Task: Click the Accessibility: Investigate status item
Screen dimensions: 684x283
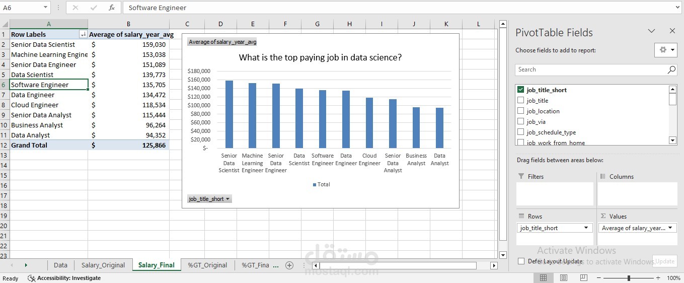Action: (x=64, y=278)
